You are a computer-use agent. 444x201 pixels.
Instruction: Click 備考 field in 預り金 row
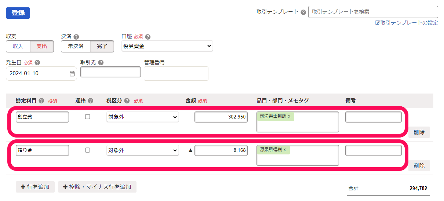pos(374,150)
